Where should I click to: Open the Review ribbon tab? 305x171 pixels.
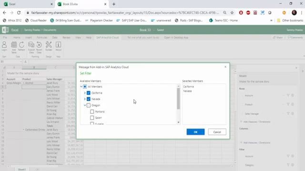(66, 38)
